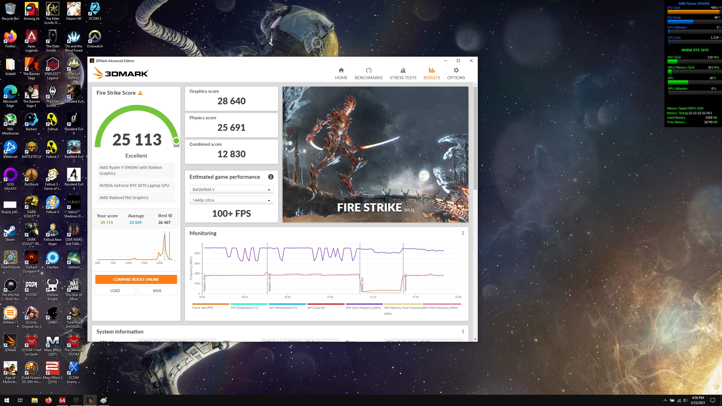The image size is (722, 406).
Task: Click the estimated game performance info icon
Action: 271,177
